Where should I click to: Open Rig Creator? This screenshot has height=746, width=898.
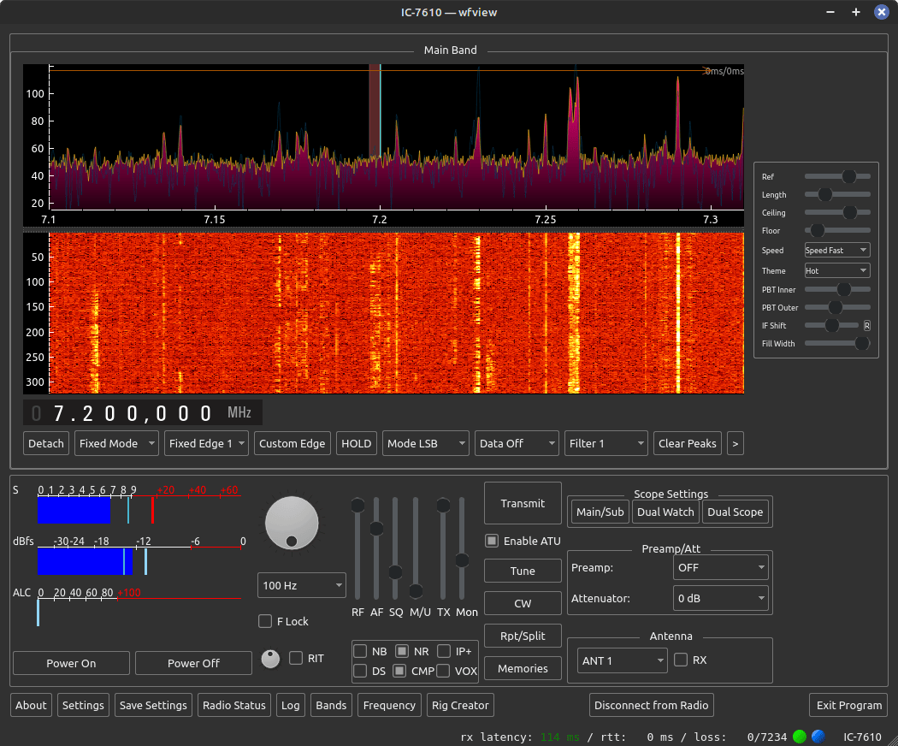[x=460, y=705]
